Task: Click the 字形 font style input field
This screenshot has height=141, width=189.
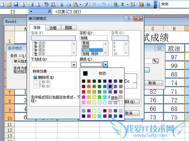Action: 93,38
